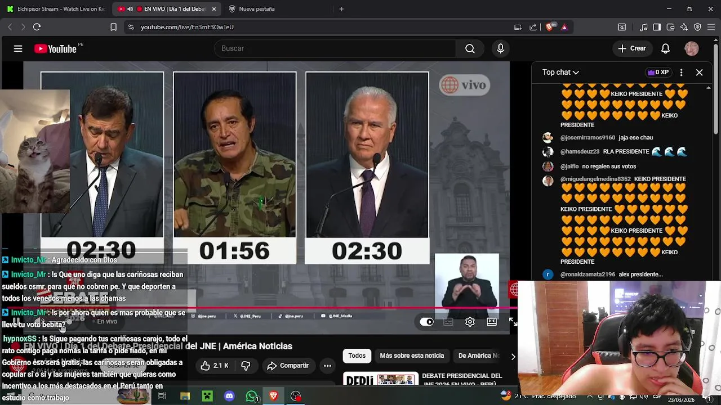Click Compartir share button

(x=288, y=366)
